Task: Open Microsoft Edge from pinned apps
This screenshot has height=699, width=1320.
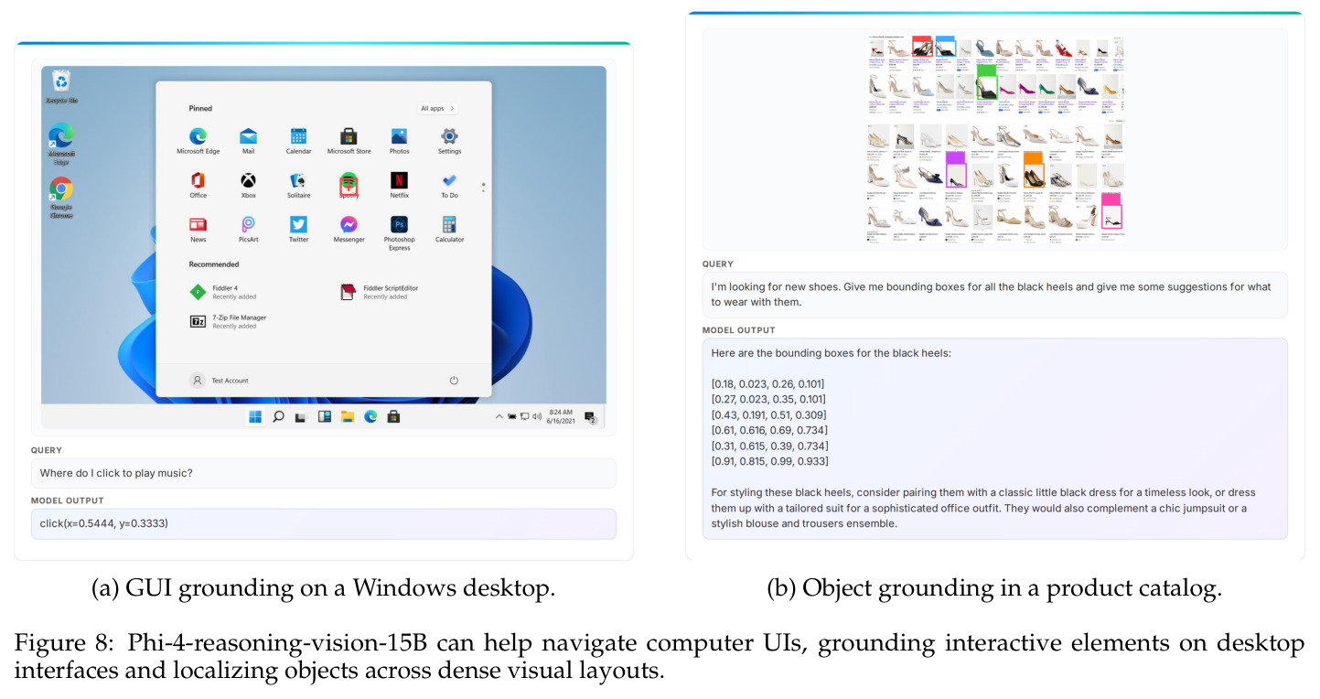Action: click(199, 141)
